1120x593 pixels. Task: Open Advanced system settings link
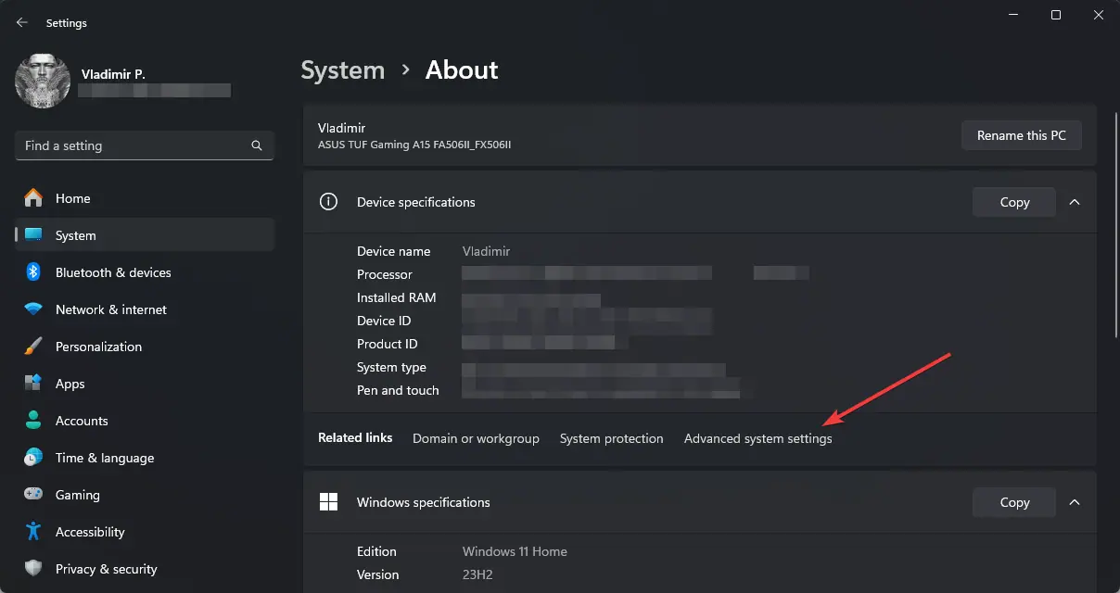758,438
